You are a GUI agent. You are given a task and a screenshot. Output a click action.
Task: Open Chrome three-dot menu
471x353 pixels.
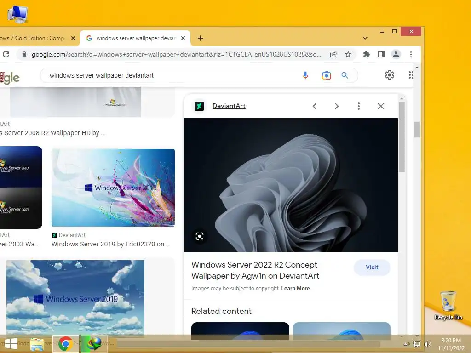[411, 54]
